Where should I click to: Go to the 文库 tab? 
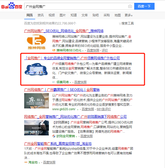coord(85,15)
